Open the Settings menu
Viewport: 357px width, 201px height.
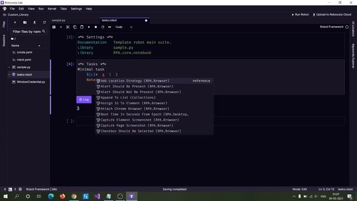76,9
